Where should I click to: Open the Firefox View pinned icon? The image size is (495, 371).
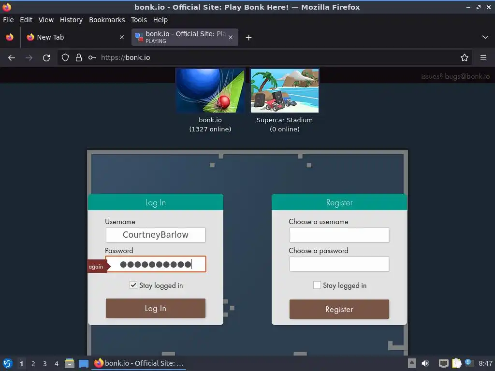point(10,37)
